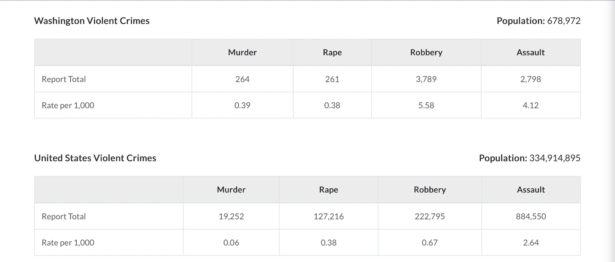Select Rape column header in United States table

point(328,189)
